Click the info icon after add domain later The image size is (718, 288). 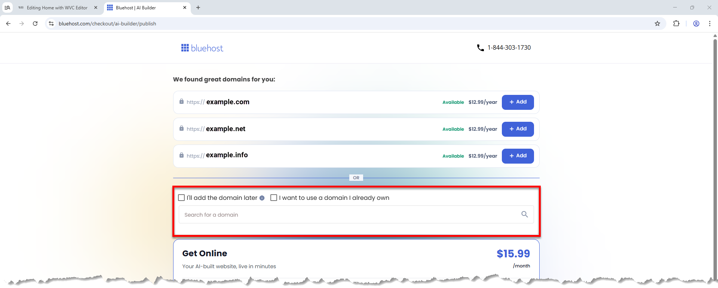point(262,198)
